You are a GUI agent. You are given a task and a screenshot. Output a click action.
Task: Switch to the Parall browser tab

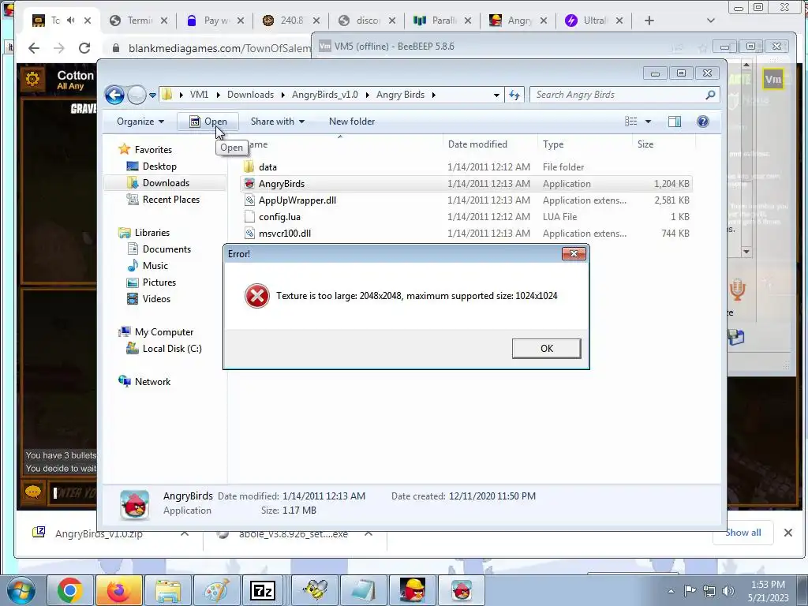coord(443,21)
